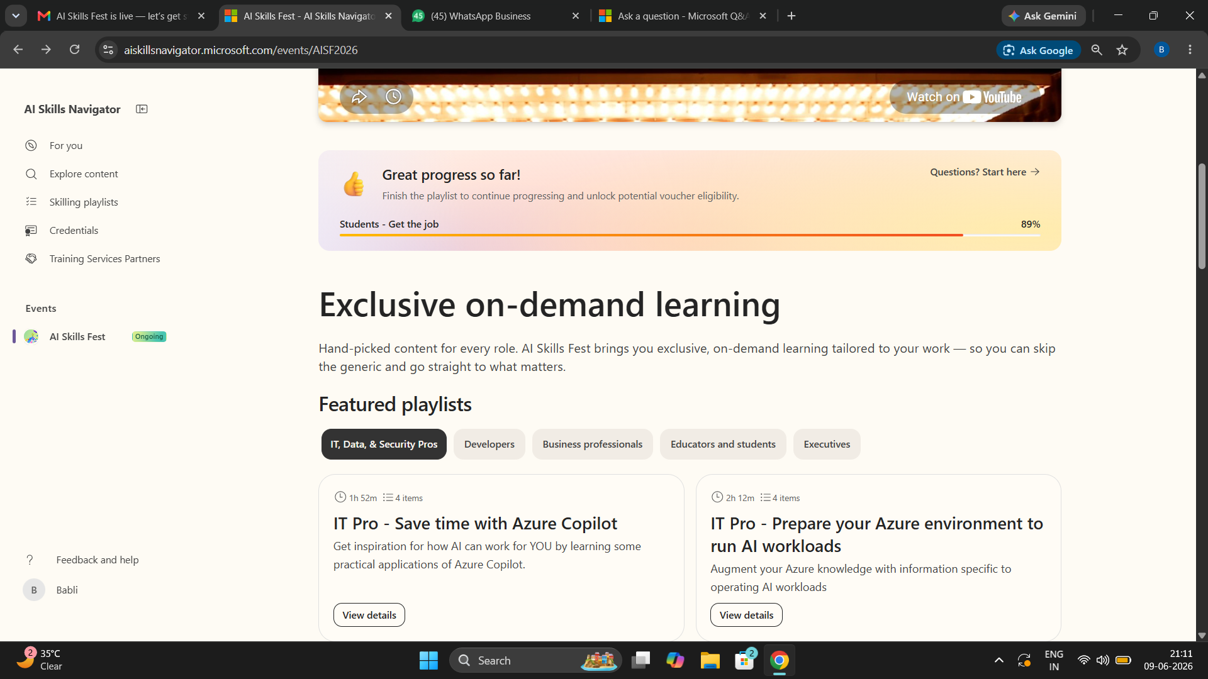Viewport: 1208px width, 679px height.
Task: View details for Save time with Azure Copilot
Action: coord(369,615)
